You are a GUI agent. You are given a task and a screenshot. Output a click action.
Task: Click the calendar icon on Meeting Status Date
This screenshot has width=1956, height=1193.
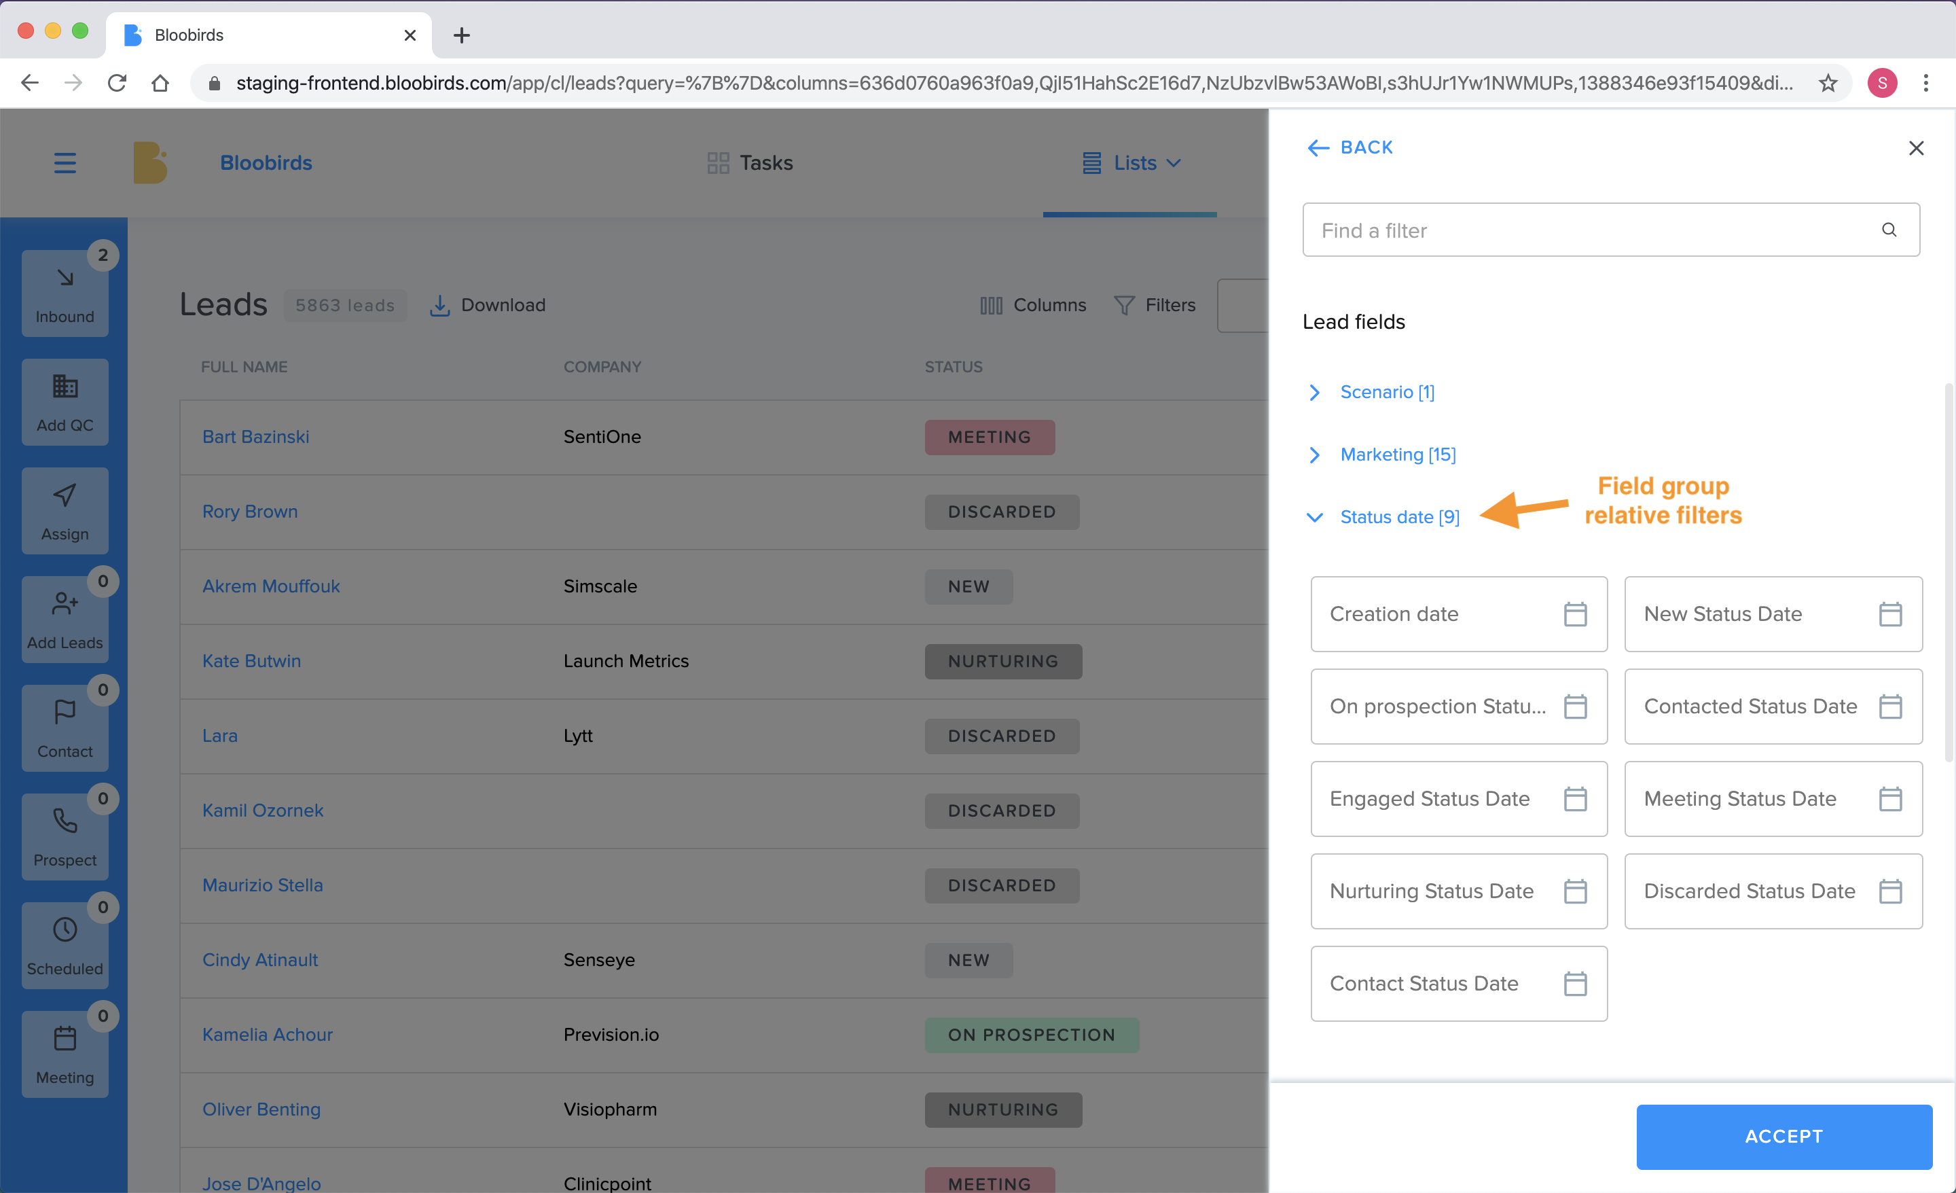(x=1890, y=799)
